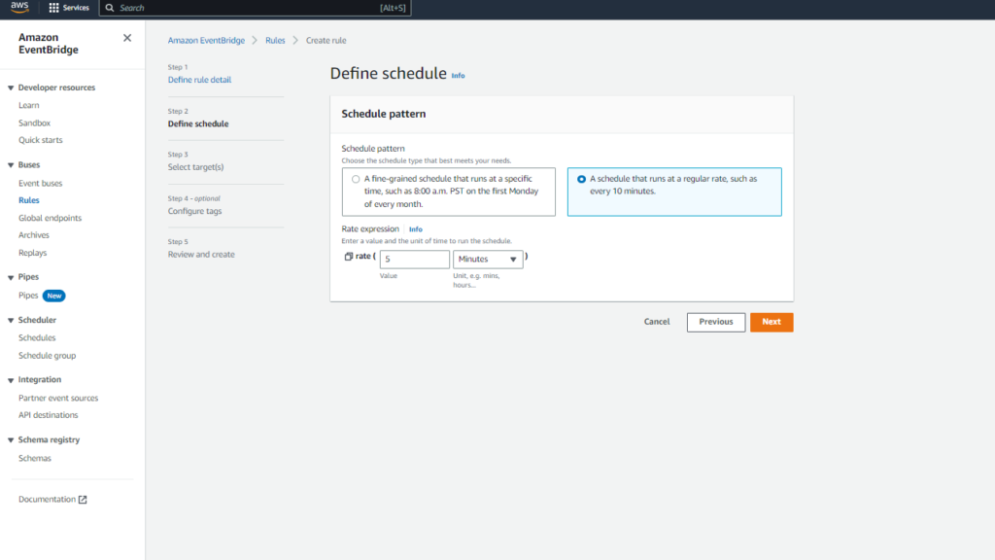Go to Amazon EventBridge breadcrumb

[206, 41]
